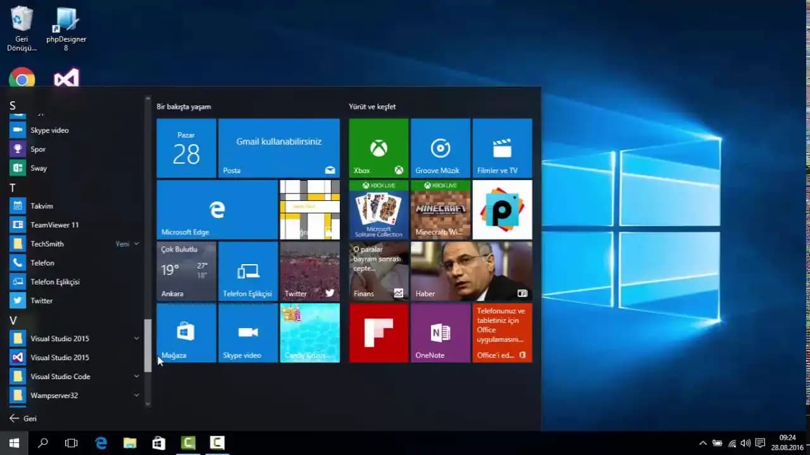
Task: Select TeamViewer 11 from app list
Action: click(54, 225)
